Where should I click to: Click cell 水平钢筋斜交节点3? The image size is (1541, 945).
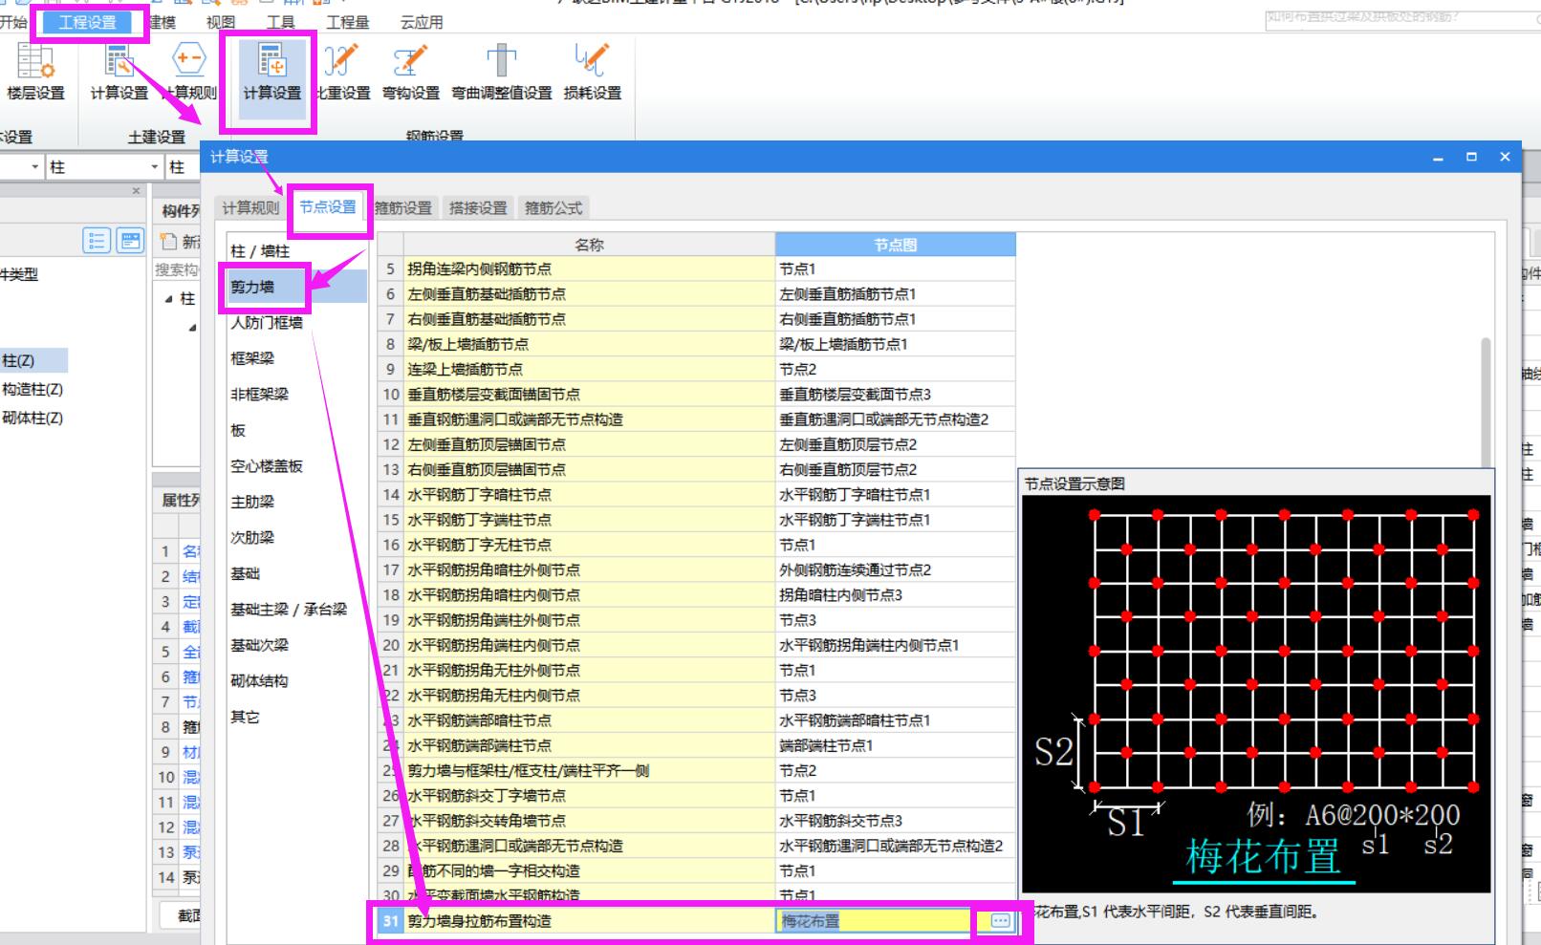click(895, 821)
